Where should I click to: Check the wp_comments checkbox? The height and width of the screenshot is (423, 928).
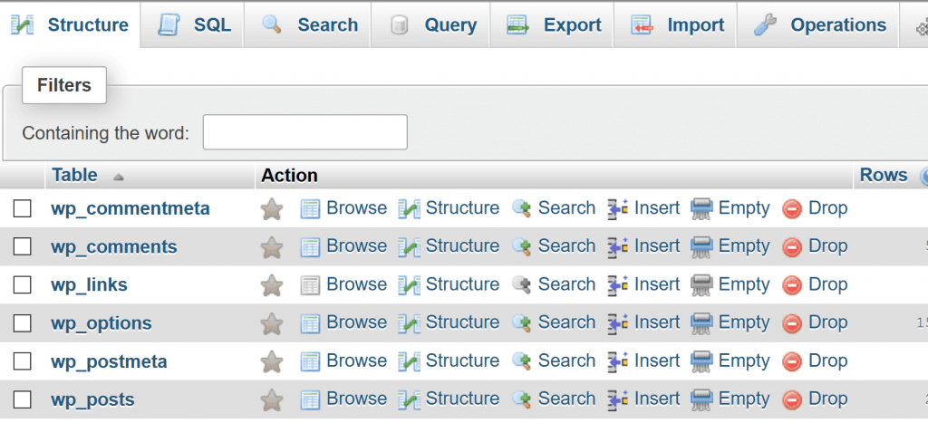click(23, 246)
